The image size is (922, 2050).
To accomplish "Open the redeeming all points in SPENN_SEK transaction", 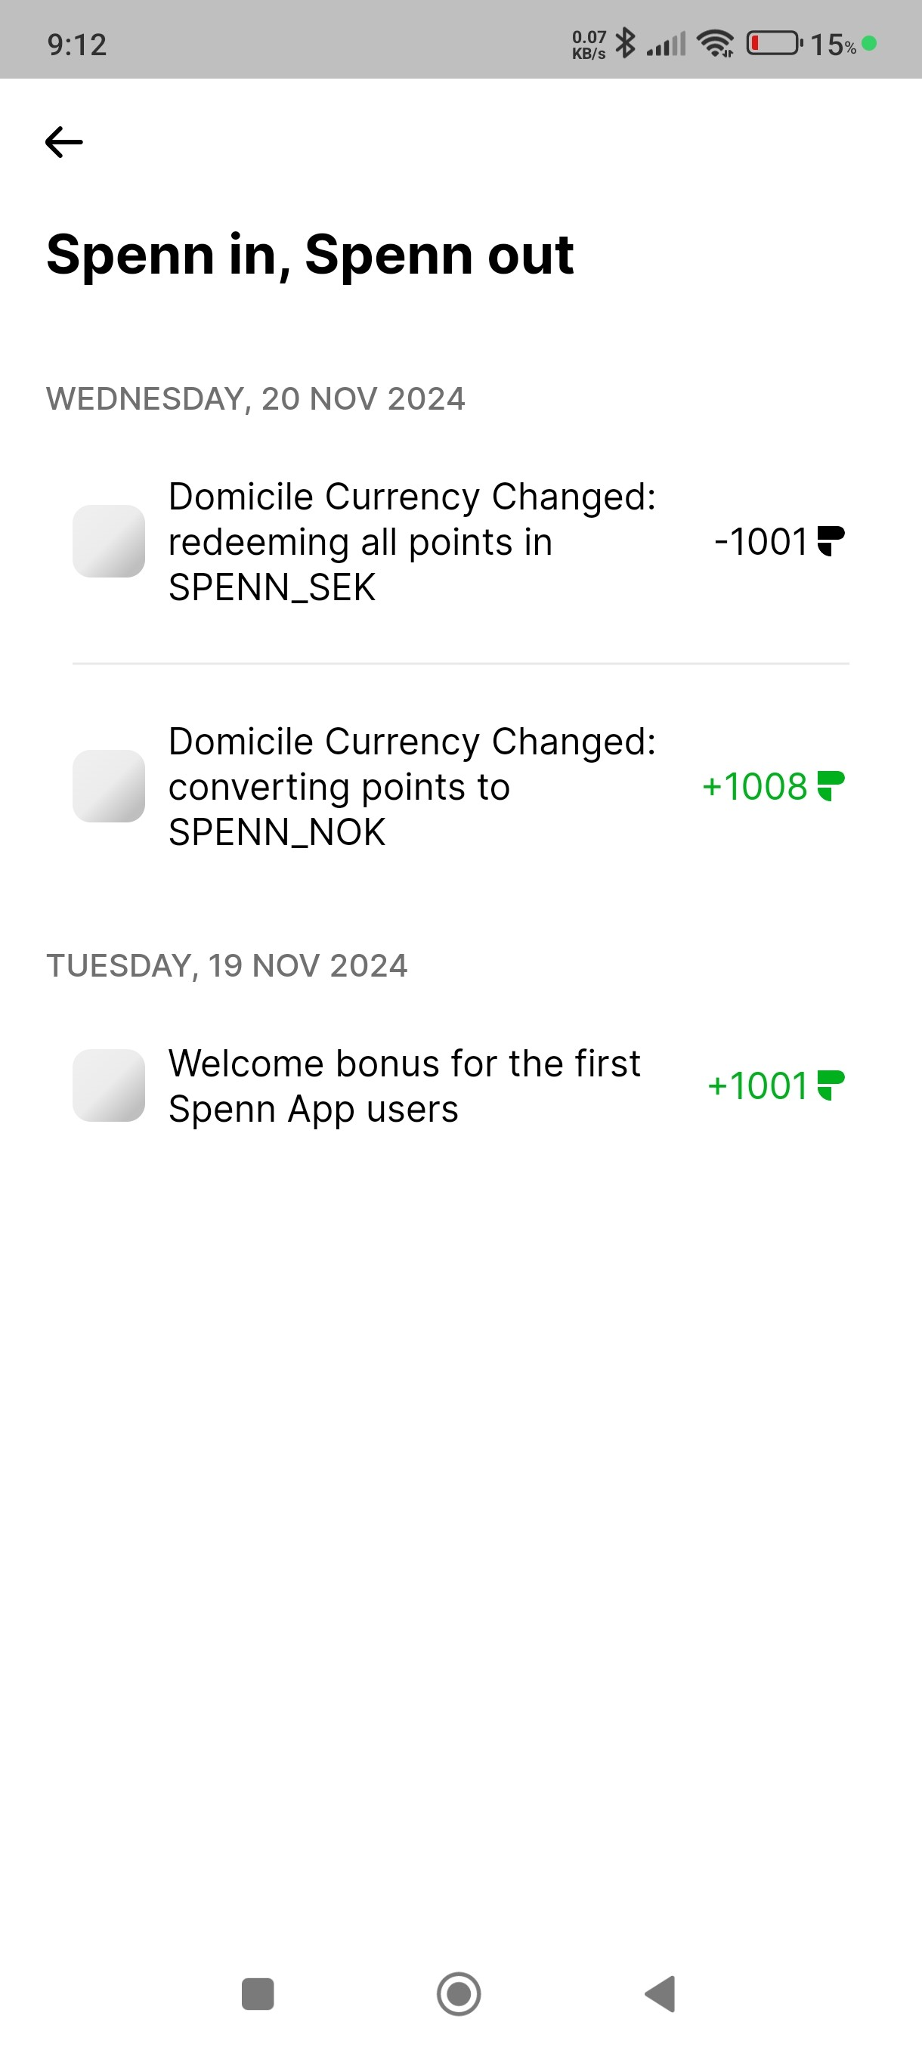I will 412,541.
